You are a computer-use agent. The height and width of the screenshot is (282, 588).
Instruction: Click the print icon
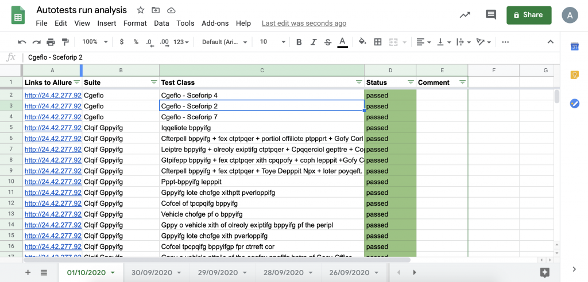(x=51, y=42)
